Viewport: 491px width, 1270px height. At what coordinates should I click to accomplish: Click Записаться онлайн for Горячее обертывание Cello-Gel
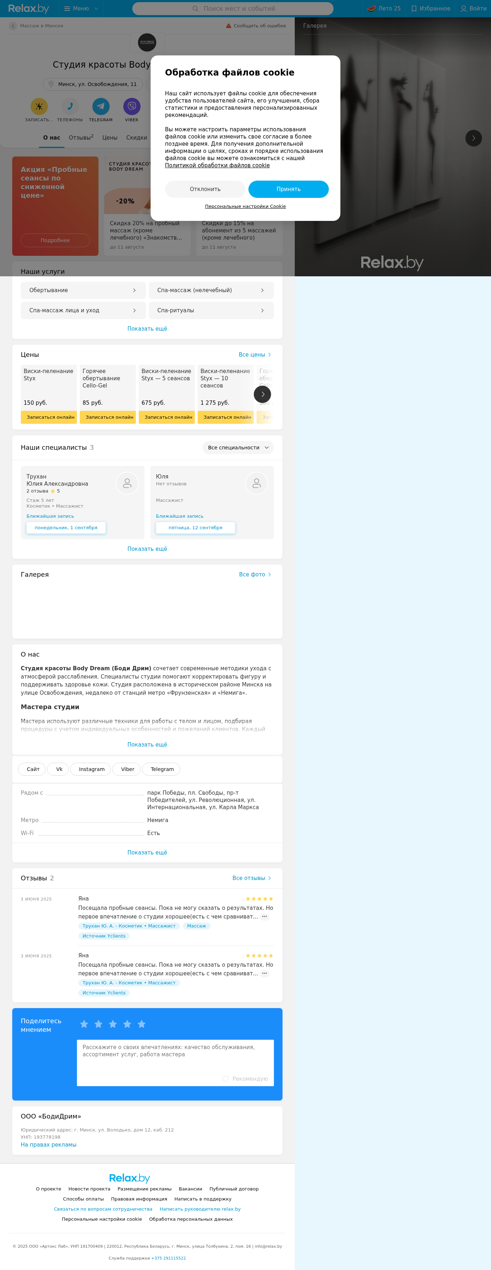coord(108,417)
